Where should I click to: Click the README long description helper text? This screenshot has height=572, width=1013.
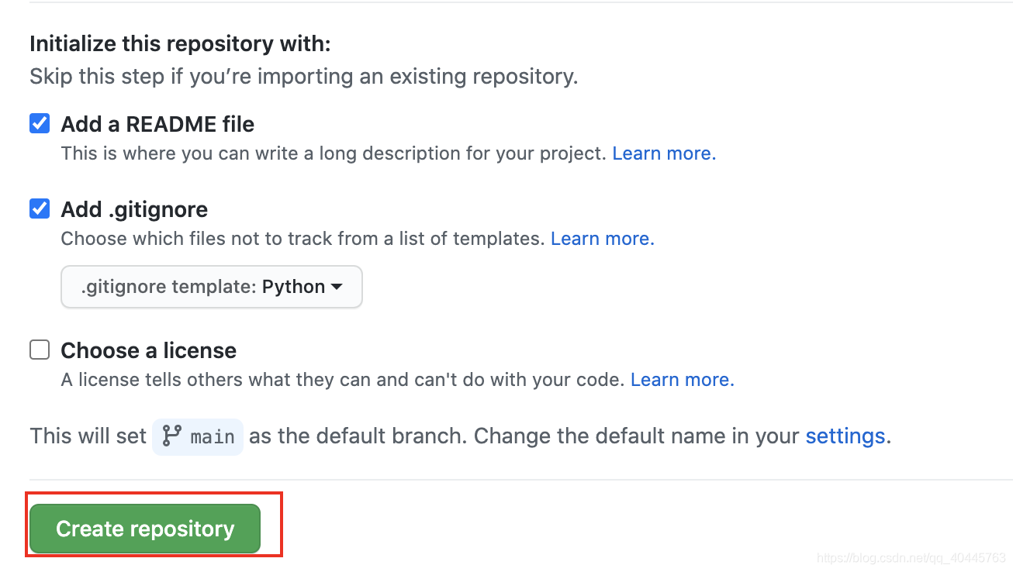coord(333,153)
